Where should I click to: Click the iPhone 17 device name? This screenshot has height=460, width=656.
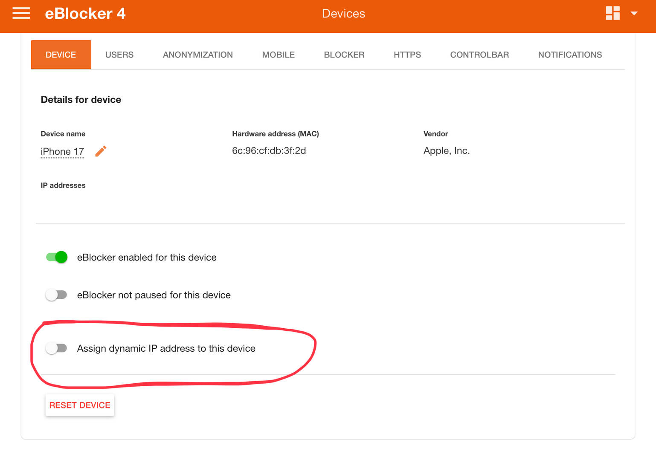click(x=62, y=152)
